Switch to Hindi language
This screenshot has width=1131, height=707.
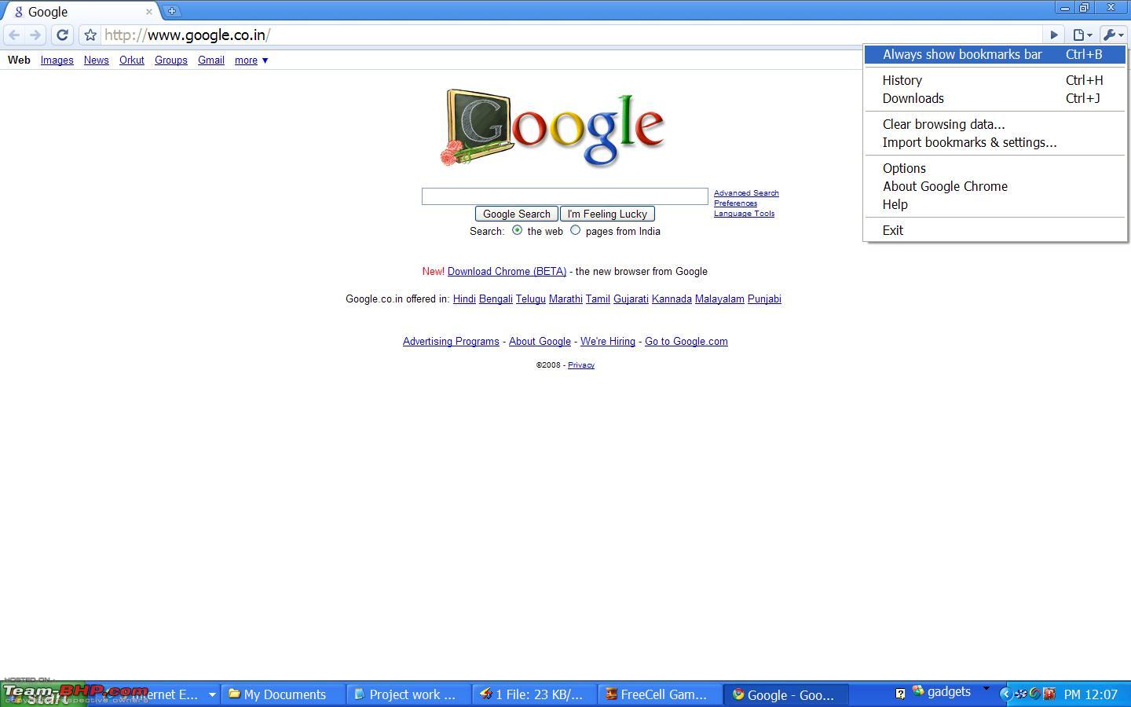pyautogui.click(x=464, y=299)
